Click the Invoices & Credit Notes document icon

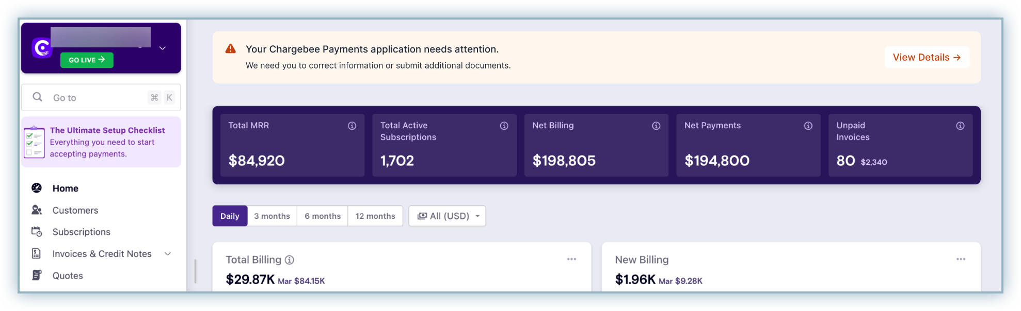click(37, 253)
